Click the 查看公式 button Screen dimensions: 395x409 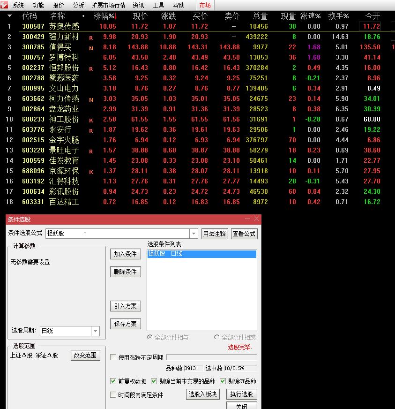click(244, 234)
